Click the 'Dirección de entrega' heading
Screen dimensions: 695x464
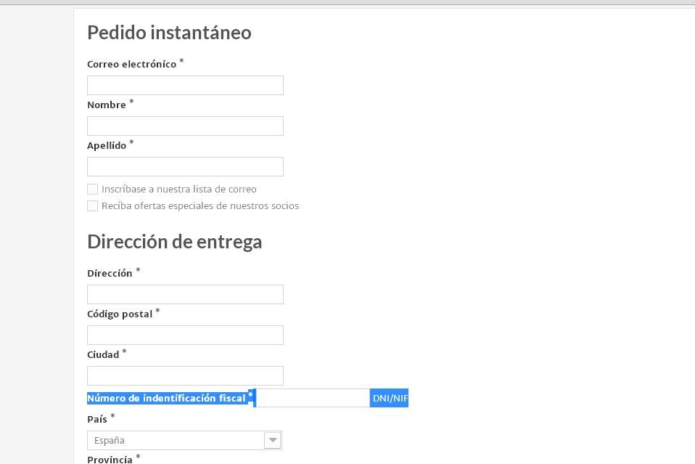point(175,243)
